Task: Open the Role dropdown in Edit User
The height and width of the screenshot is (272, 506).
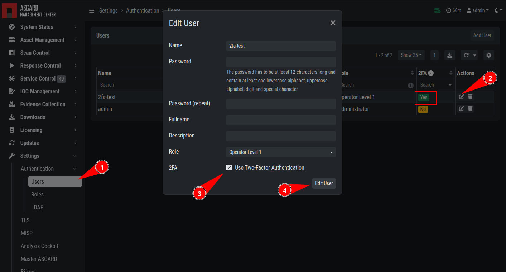Action: [x=281, y=152]
